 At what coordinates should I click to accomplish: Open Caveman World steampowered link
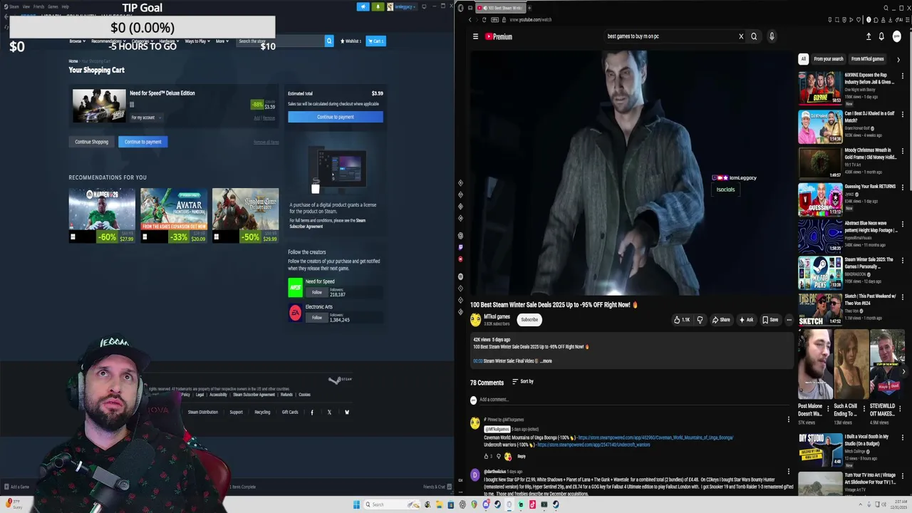[x=655, y=437]
